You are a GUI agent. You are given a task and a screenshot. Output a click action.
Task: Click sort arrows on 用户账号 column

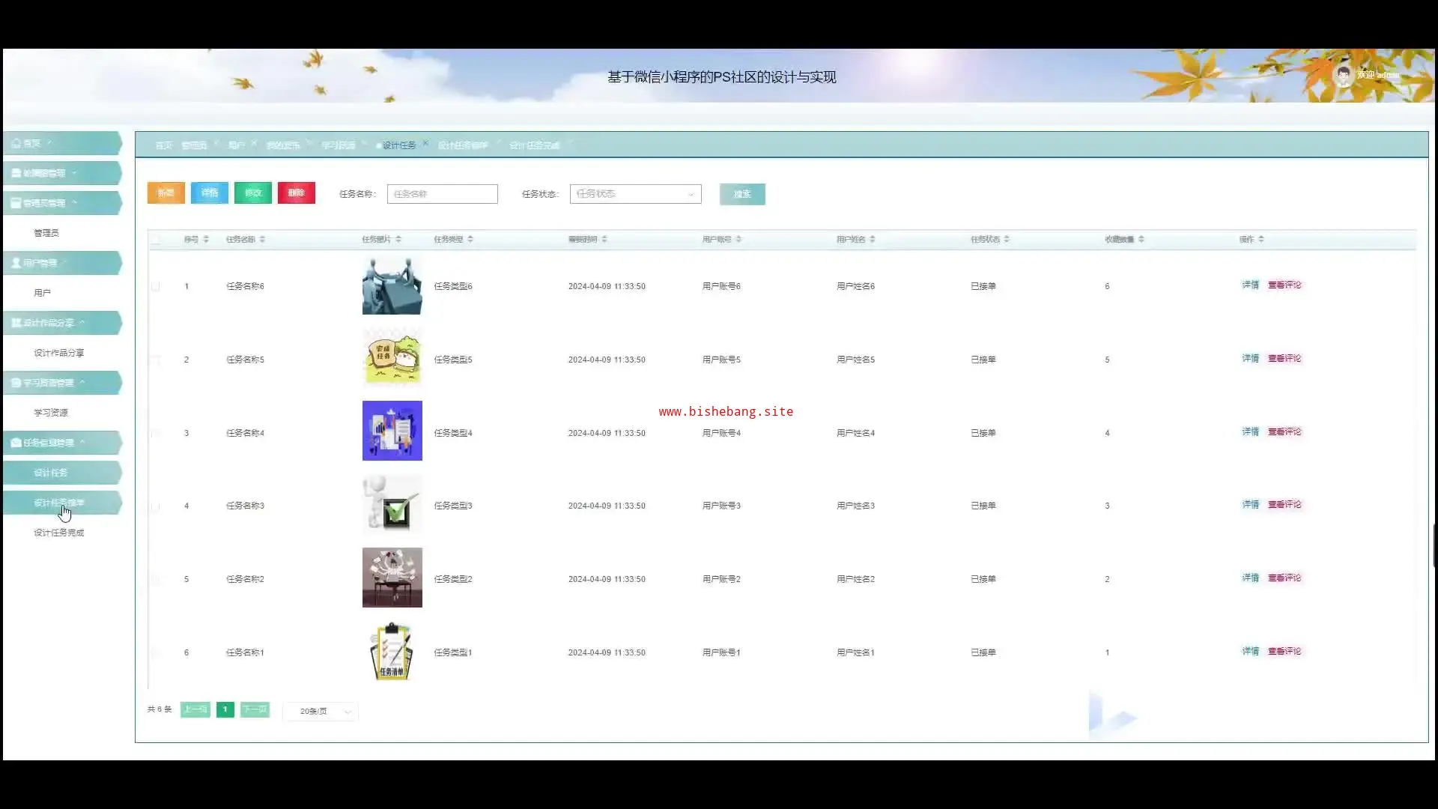pyautogui.click(x=738, y=240)
